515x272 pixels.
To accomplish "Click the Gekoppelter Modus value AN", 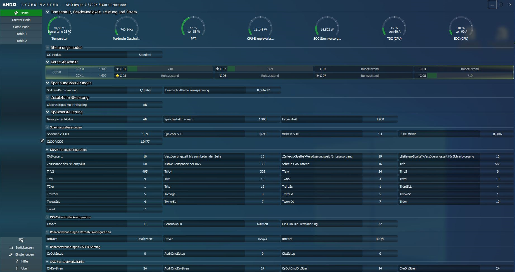I will (x=145, y=119).
